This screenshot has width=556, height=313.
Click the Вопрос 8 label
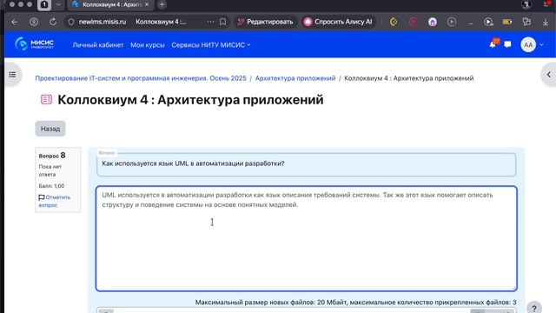click(x=52, y=156)
